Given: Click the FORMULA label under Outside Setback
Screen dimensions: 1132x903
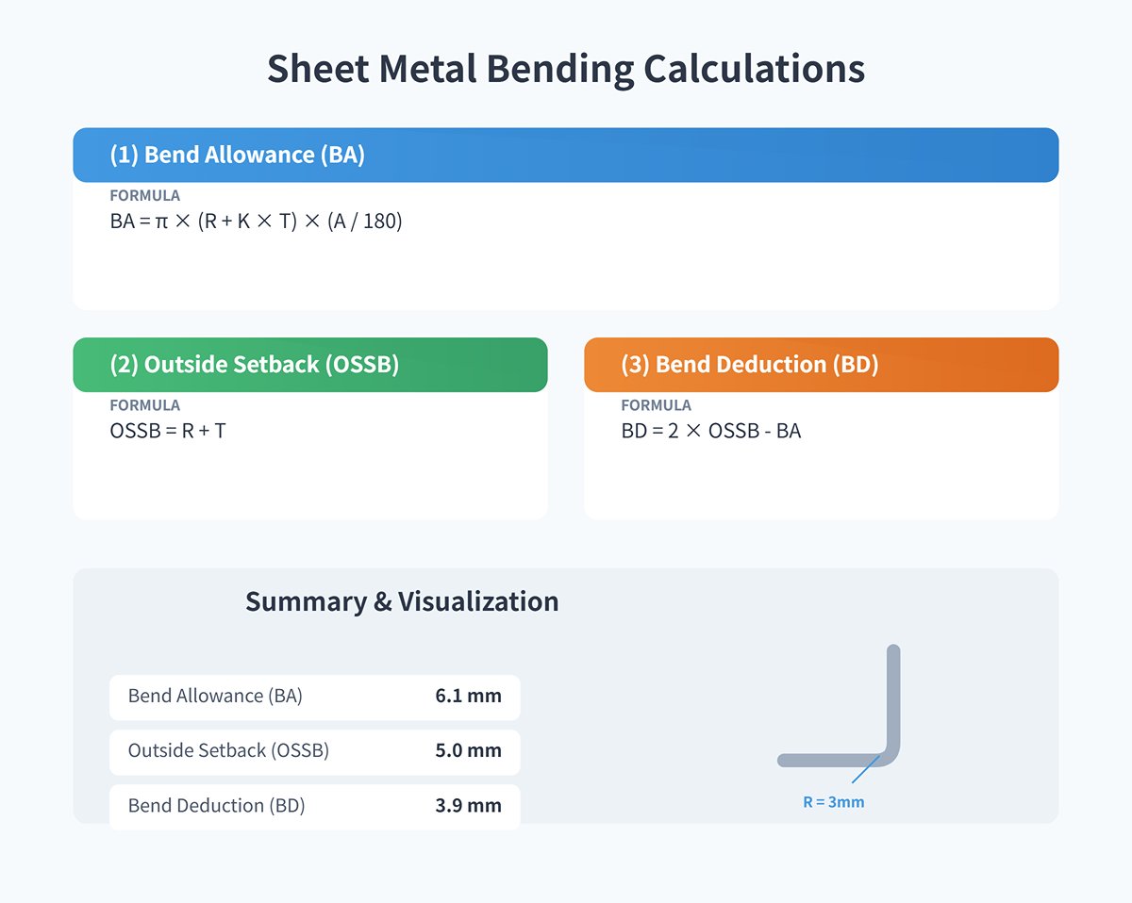Looking at the screenshot, I should coord(144,405).
